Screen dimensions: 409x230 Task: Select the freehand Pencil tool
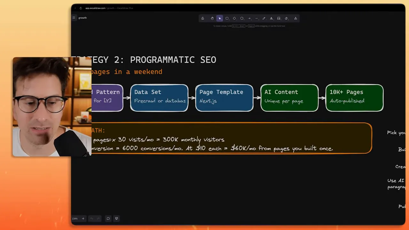click(x=264, y=19)
